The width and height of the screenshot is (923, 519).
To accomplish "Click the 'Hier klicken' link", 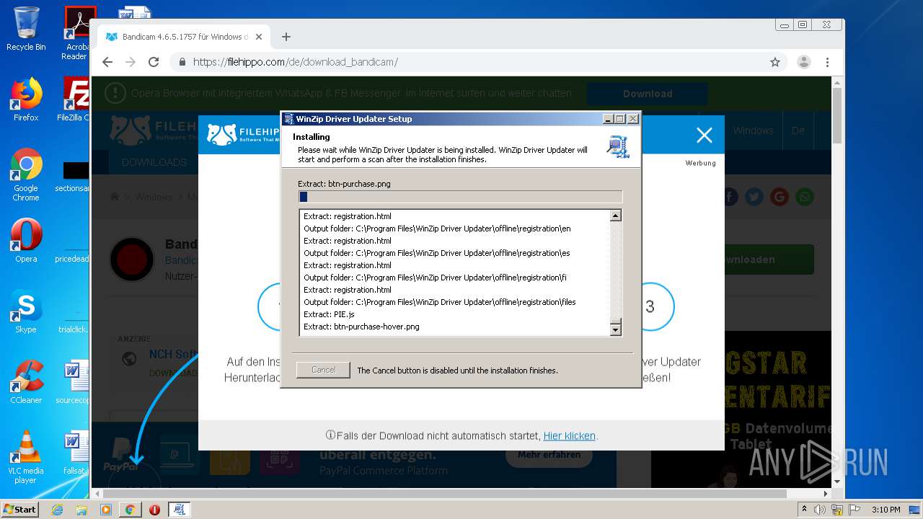I will [x=570, y=436].
